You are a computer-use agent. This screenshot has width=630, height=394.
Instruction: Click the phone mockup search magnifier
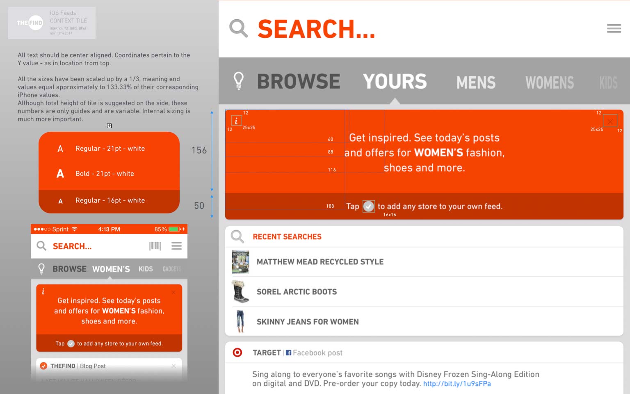coord(41,246)
